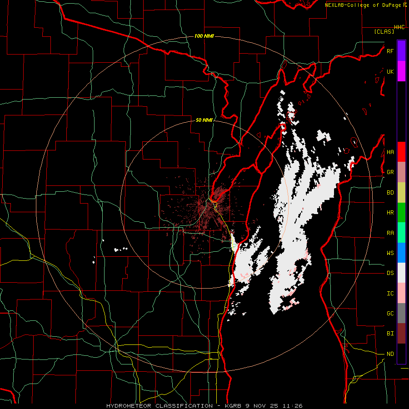
Task: Click the BD legend label
Action: pyautogui.click(x=390, y=193)
